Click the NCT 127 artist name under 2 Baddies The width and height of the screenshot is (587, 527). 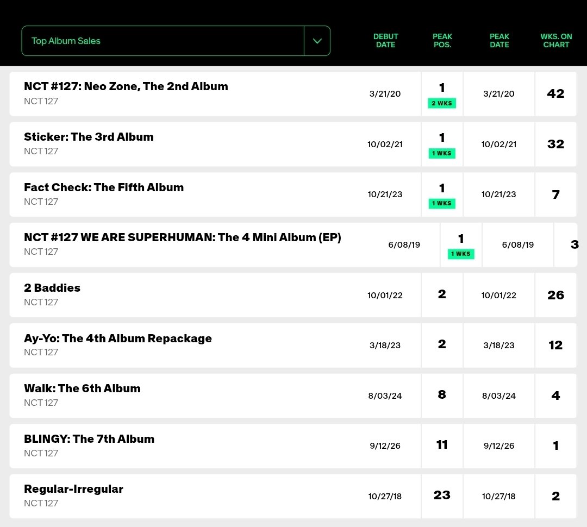click(41, 302)
